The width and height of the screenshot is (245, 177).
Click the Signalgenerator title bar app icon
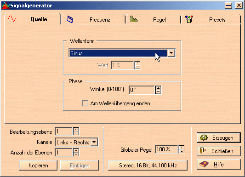click(6, 6)
